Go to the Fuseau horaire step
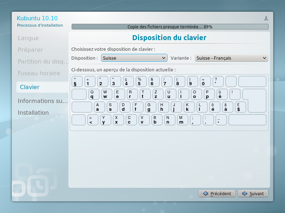The image size is (285, 213). tap(39, 73)
